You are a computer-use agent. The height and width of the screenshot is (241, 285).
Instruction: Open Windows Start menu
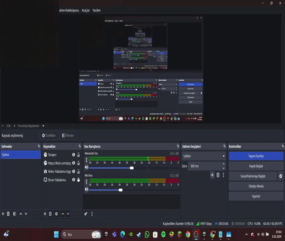tap(56, 234)
